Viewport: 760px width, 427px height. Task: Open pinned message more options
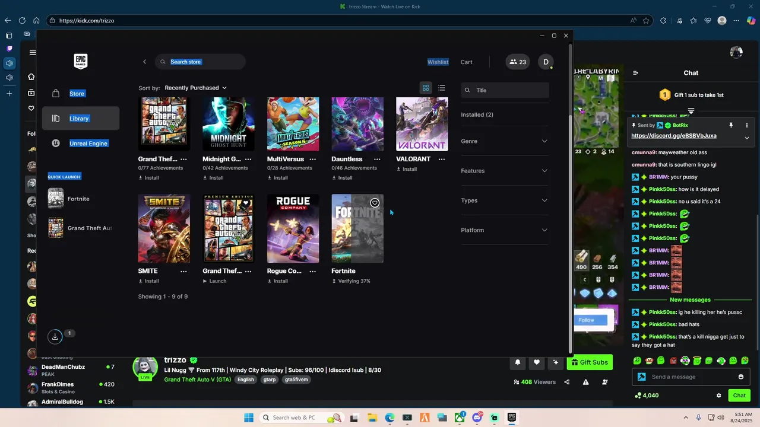coord(746,126)
